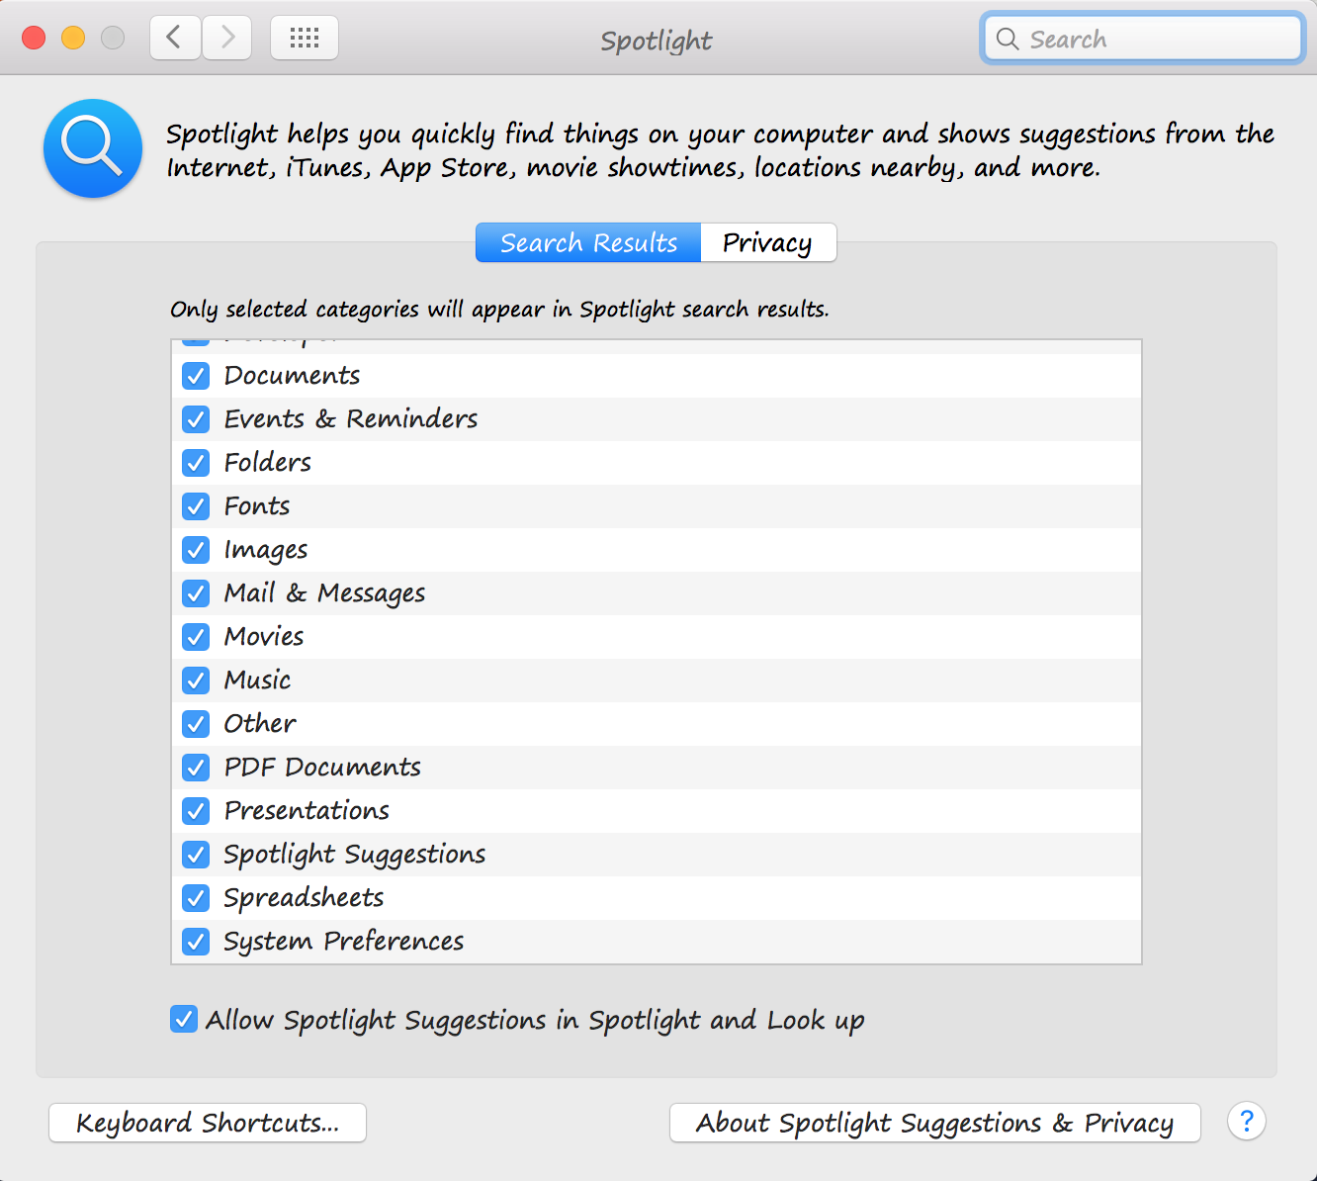Open About Spotlight Suggestions & Privacy
The height and width of the screenshot is (1181, 1317).
click(935, 1123)
